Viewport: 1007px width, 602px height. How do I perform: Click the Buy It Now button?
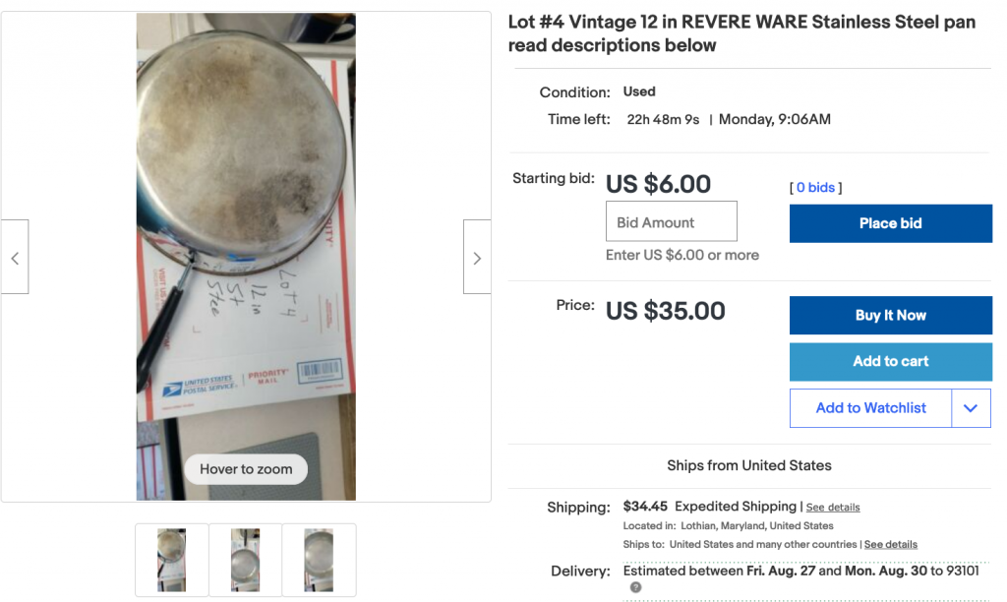[x=891, y=316]
